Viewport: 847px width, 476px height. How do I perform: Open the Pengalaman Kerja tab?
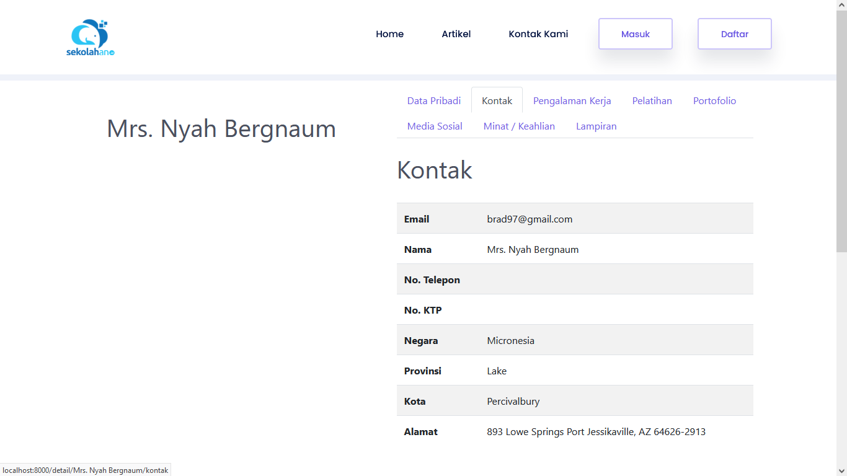coord(572,100)
